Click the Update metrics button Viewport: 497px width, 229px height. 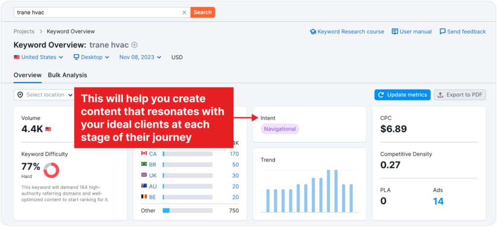(402, 95)
